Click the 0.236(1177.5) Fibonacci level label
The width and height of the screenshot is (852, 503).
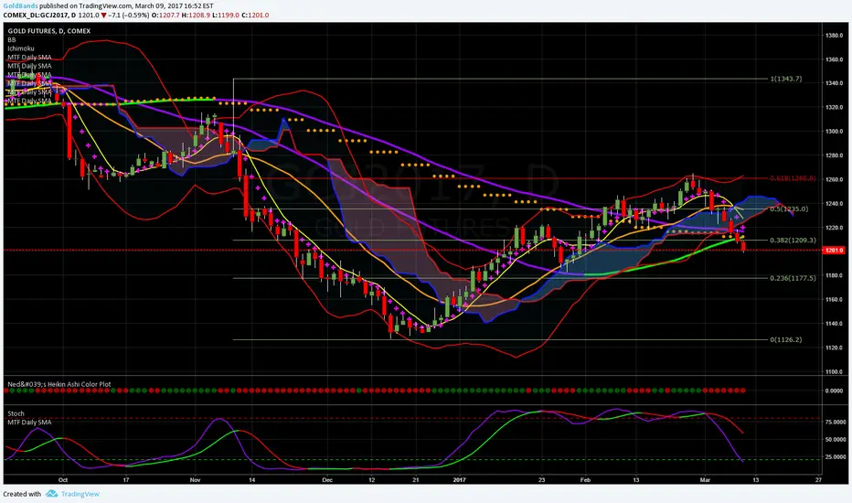[793, 278]
